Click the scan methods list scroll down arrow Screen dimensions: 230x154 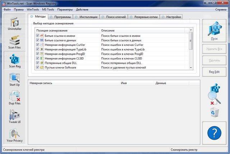(191, 67)
